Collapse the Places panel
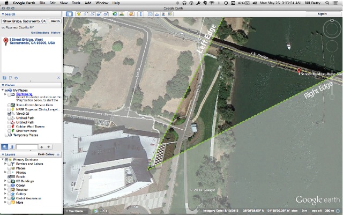Image resolution: width=343 pixels, height=215 pixels. [3, 85]
